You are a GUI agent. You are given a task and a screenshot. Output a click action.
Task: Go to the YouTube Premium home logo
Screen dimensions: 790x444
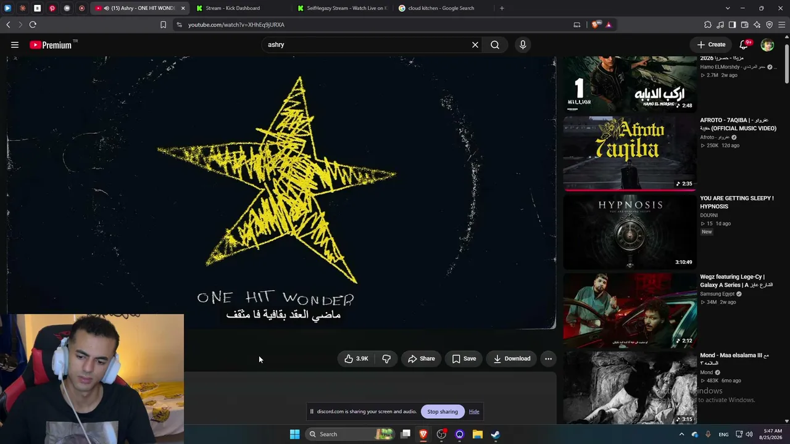point(51,45)
